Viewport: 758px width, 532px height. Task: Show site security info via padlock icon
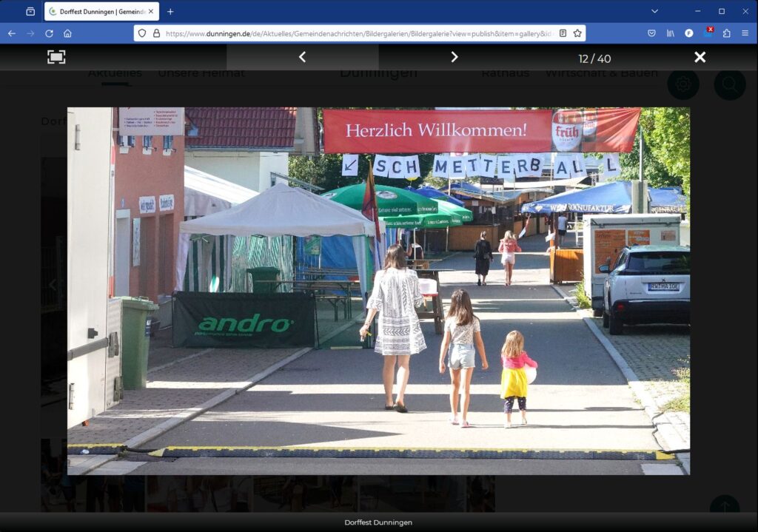[156, 33]
